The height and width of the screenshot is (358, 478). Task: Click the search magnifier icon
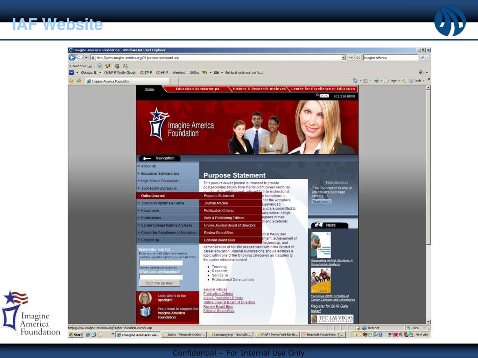[x=422, y=57]
